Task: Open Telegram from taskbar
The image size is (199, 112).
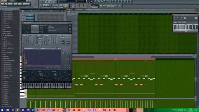Action: 69,110
